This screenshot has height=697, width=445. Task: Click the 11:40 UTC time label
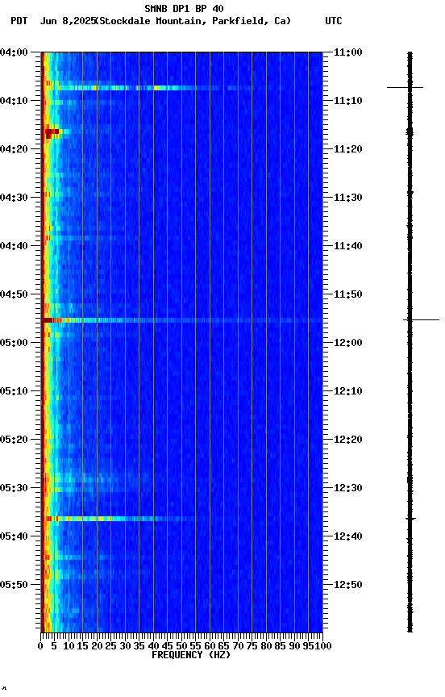pyautogui.click(x=348, y=246)
